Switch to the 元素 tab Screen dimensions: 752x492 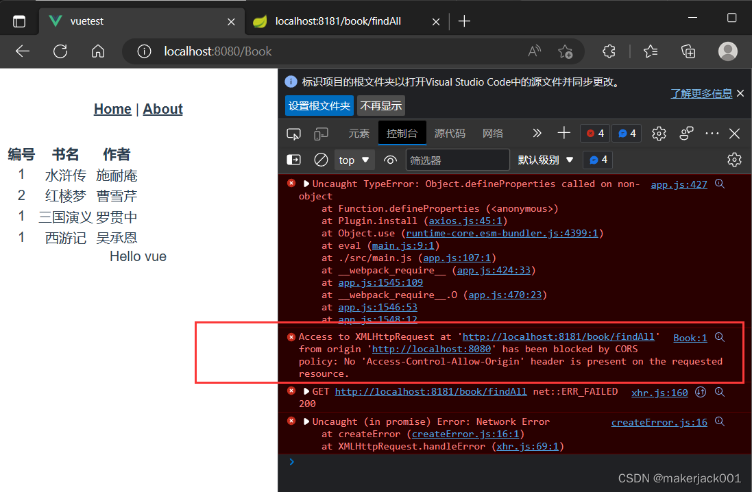click(x=359, y=134)
